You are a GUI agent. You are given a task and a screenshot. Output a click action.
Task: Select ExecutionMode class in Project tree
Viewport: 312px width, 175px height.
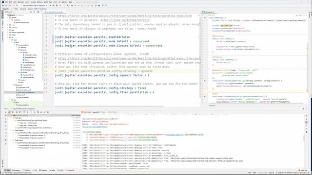coord(28,75)
